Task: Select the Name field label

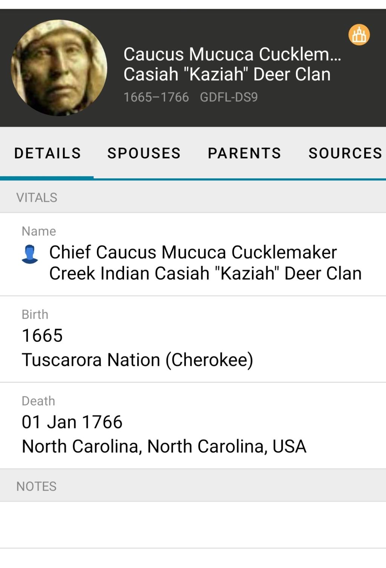Action: 39,231
